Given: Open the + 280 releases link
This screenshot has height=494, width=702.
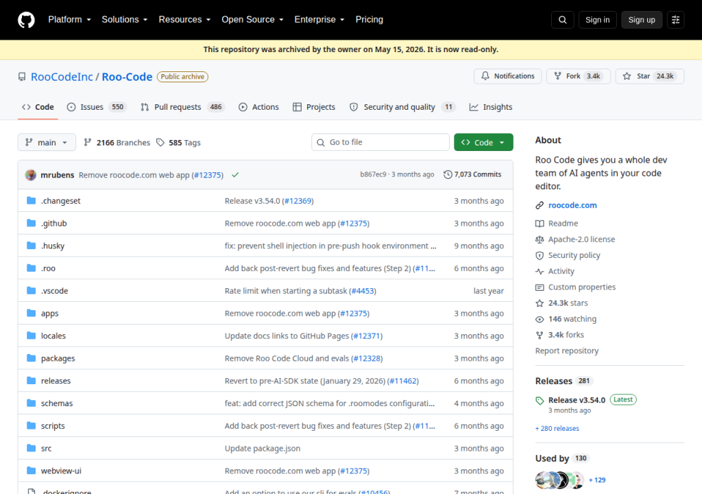Looking at the screenshot, I should [557, 429].
